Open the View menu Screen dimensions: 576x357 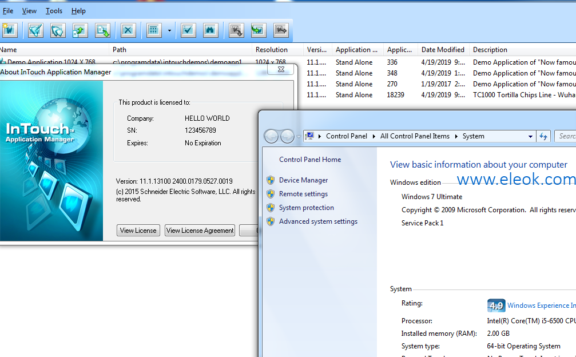29,11
